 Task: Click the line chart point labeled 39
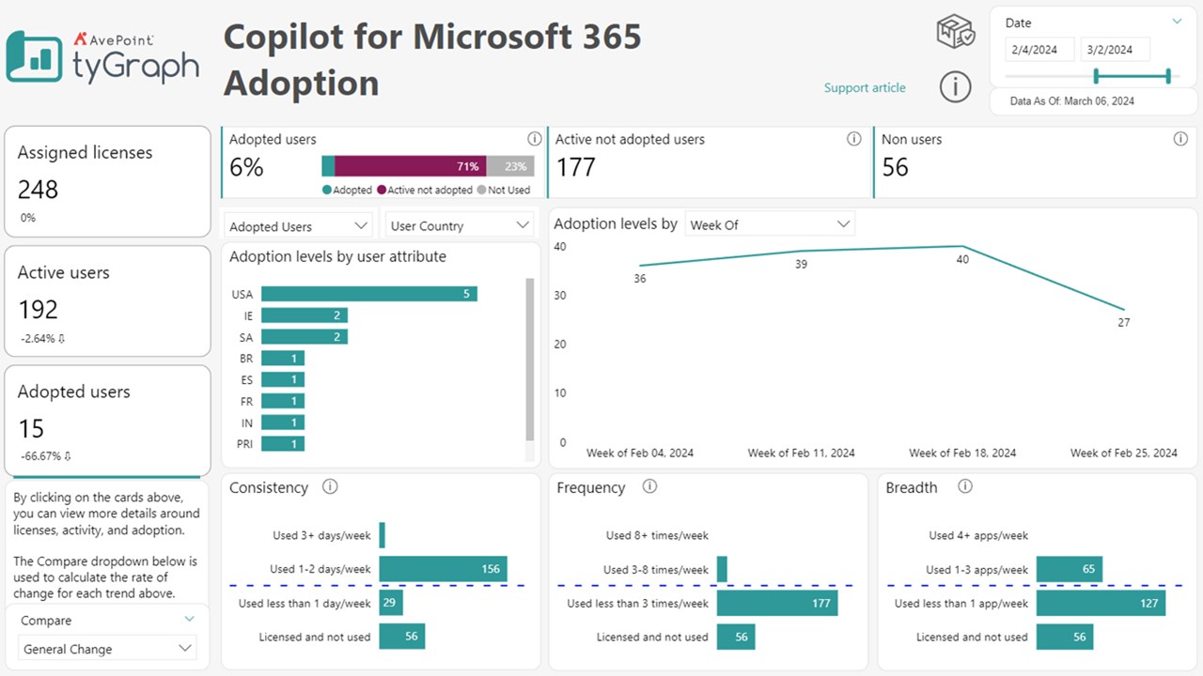tap(801, 251)
